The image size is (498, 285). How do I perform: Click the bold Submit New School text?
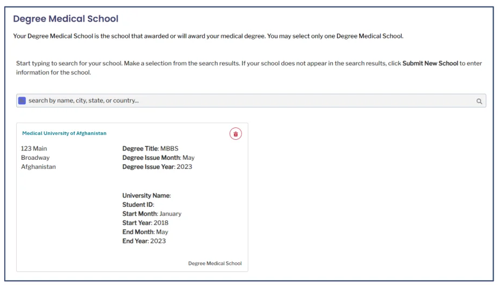coord(430,63)
